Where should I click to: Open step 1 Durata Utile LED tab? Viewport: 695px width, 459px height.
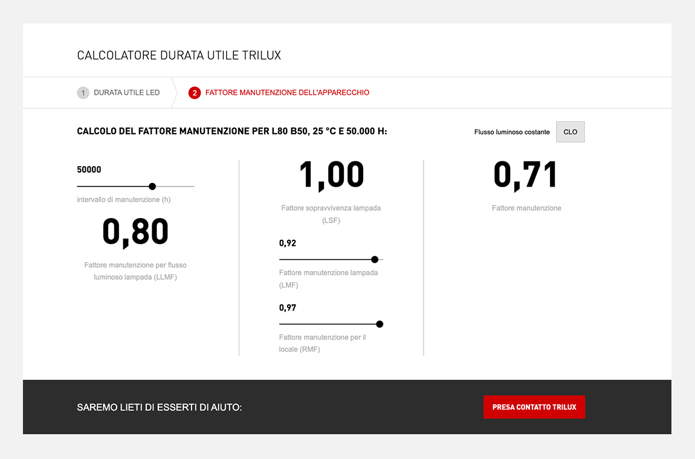[119, 92]
